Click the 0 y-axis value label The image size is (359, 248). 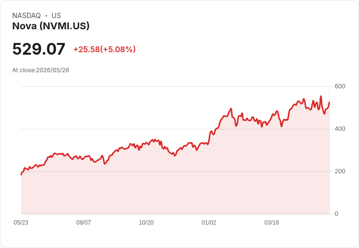[x=337, y=214]
